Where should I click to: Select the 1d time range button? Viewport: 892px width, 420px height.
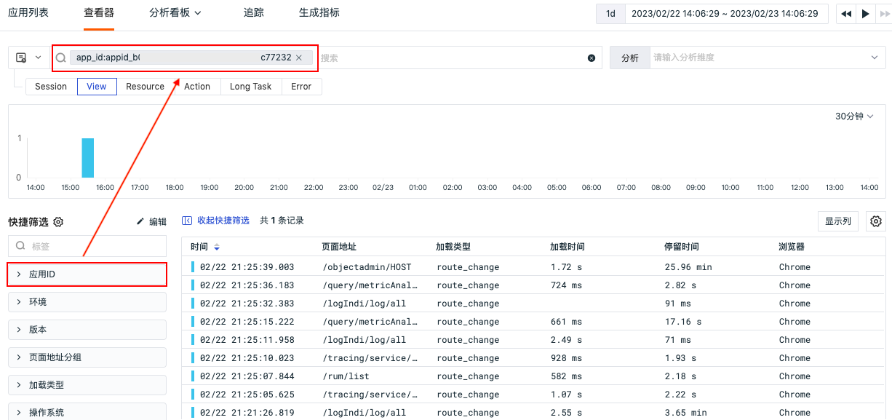(611, 14)
